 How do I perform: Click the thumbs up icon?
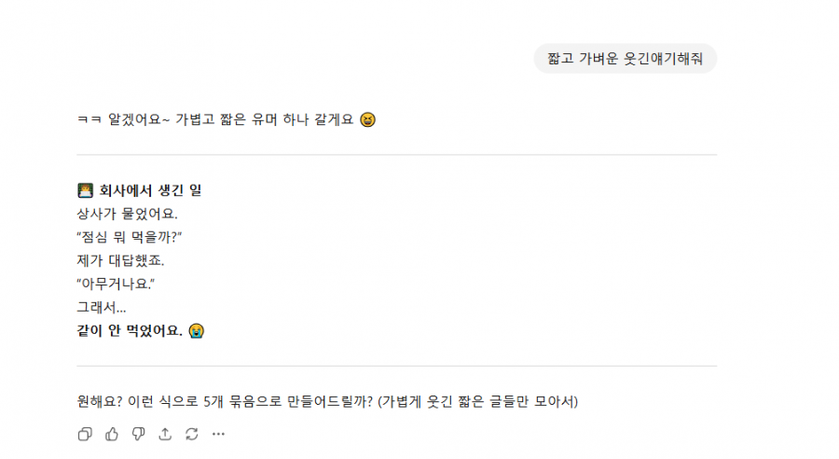(112, 434)
